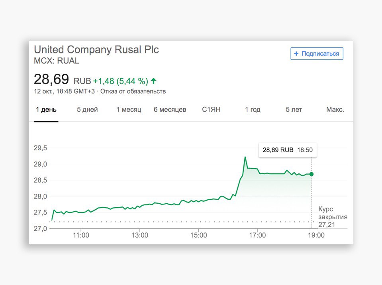Screen dimensions: 382x285
Task: Open the Отказ от обязательств disclaimer link
Action: click(x=133, y=91)
